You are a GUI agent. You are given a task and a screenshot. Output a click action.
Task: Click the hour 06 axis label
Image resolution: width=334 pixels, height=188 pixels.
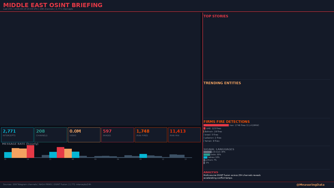[118, 159]
